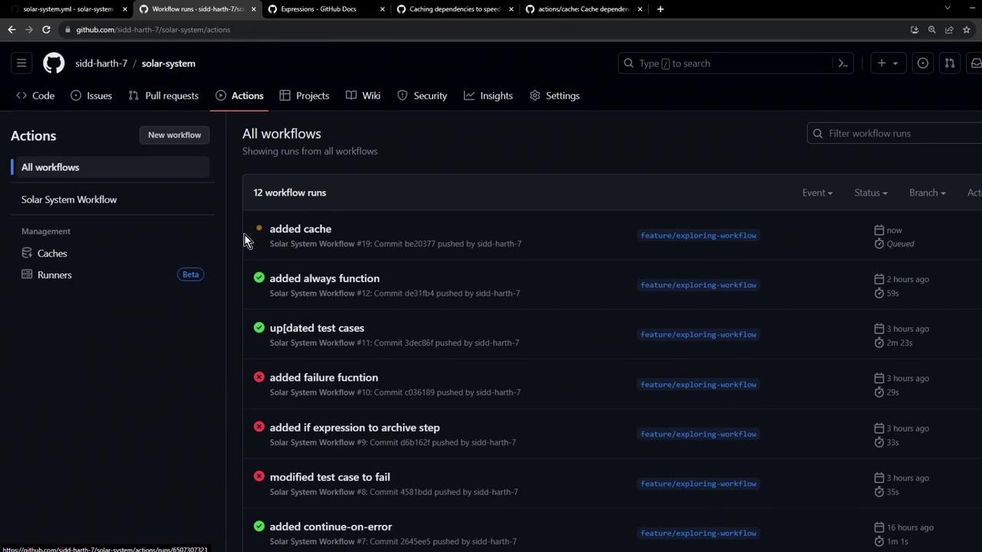Click the browser back arrow
This screenshot has width=982, height=552.
12,30
